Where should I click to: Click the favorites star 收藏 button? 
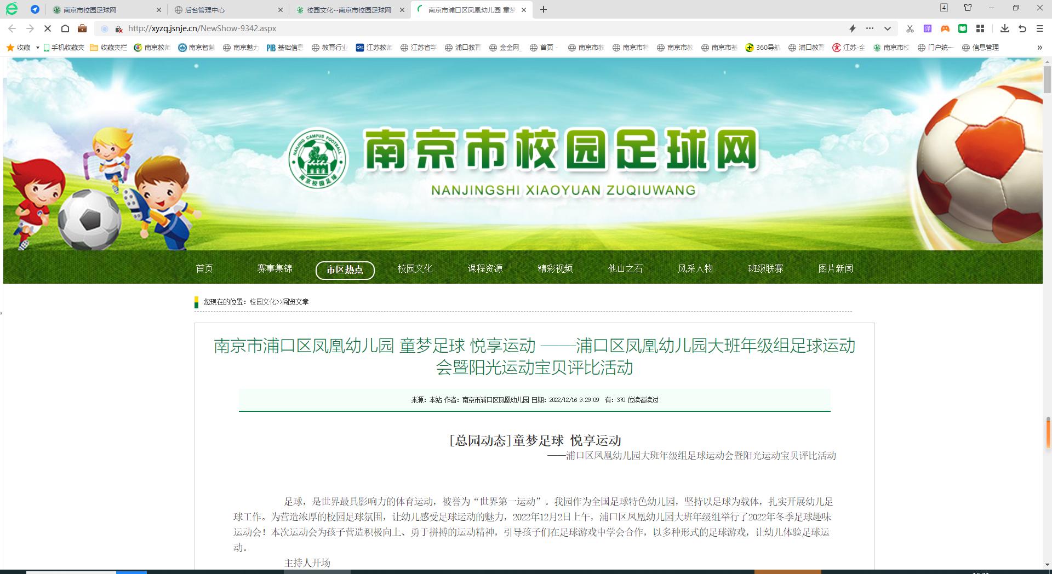18,48
